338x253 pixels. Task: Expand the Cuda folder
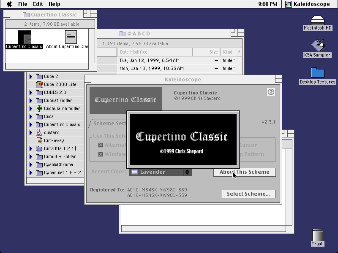tap(31, 117)
